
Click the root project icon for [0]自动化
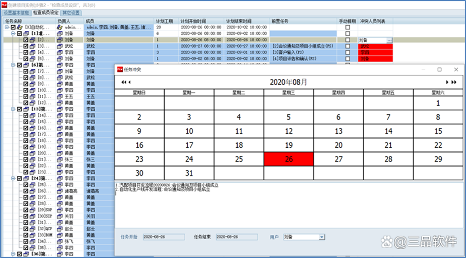(x=20, y=27)
